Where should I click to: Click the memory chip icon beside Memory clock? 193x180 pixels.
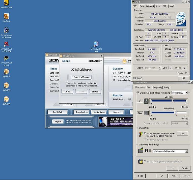(x=146, y=113)
